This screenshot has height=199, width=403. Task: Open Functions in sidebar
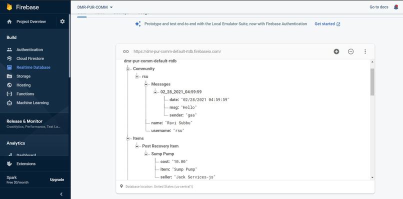(x=25, y=94)
